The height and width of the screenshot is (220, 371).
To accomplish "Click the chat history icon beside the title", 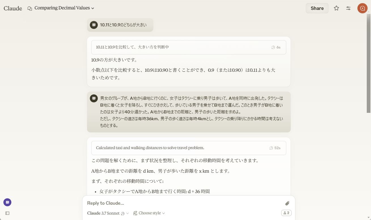I will click(x=29, y=8).
